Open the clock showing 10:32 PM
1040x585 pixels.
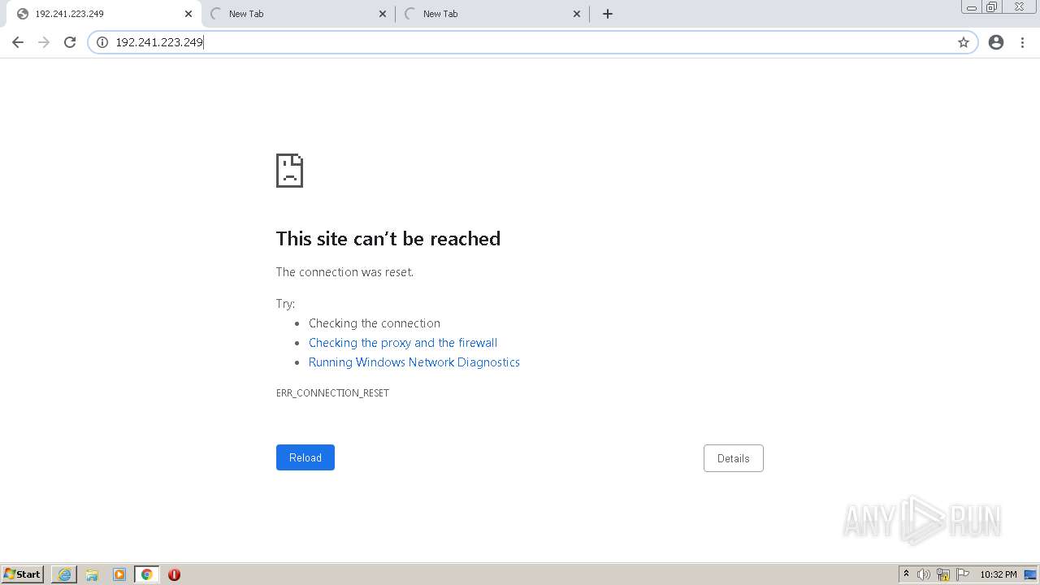pyautogui.click(x=999, y=574)
